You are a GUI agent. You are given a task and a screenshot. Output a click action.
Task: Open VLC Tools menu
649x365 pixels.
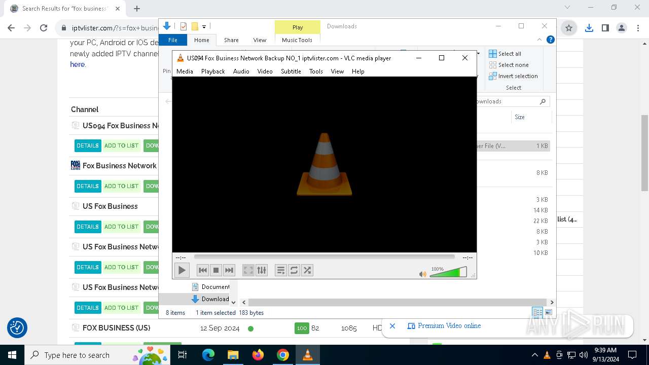316,71
